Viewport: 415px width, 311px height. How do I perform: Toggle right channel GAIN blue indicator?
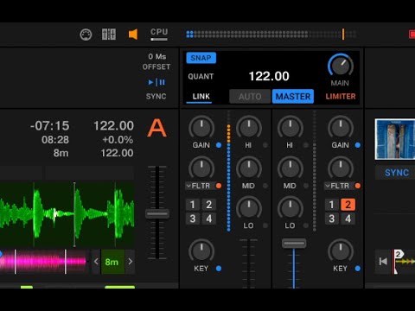pos(358,145)
